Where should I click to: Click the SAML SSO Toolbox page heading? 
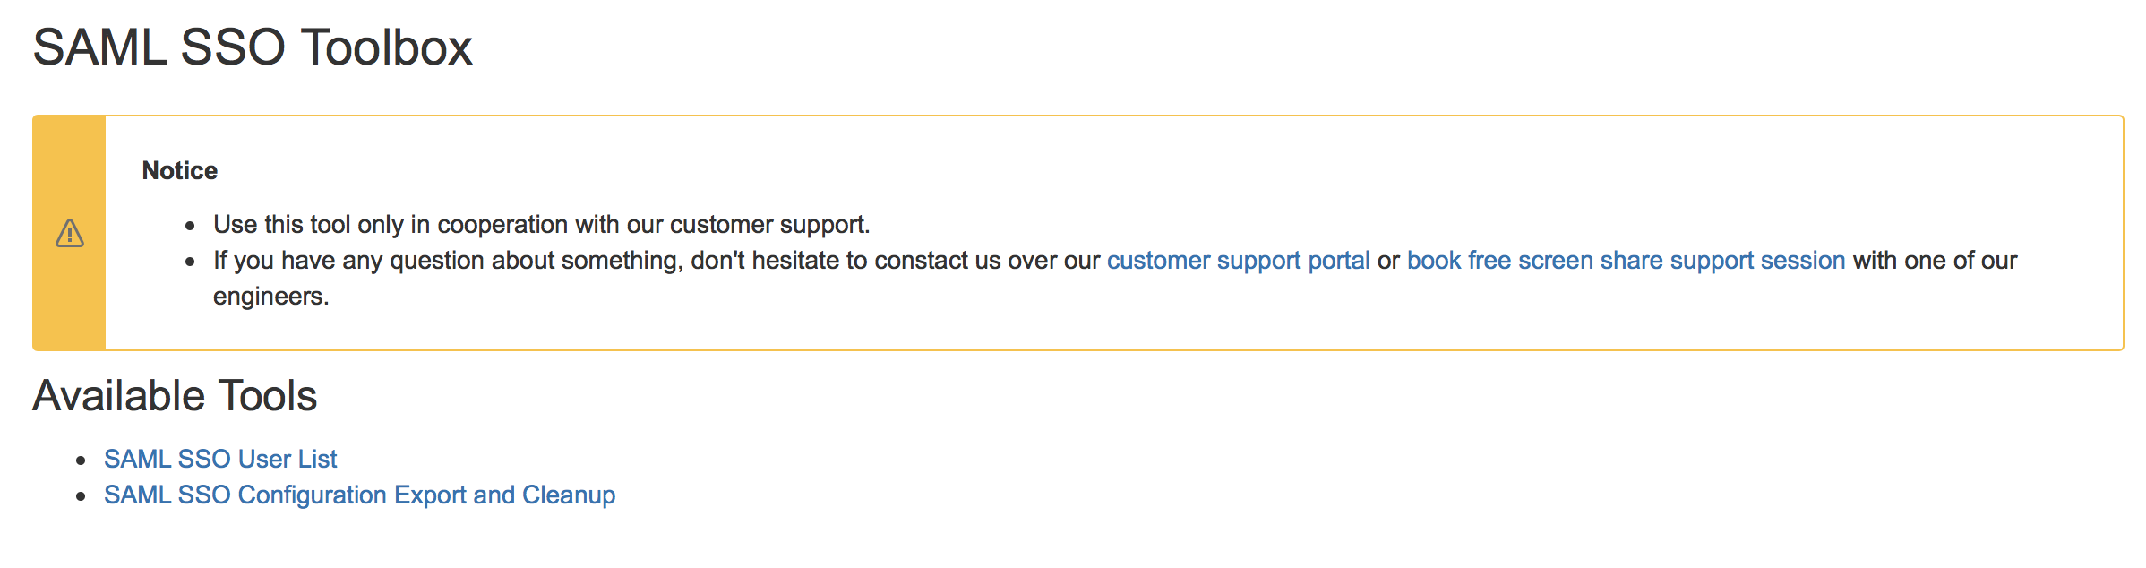[x=253, y=47]
